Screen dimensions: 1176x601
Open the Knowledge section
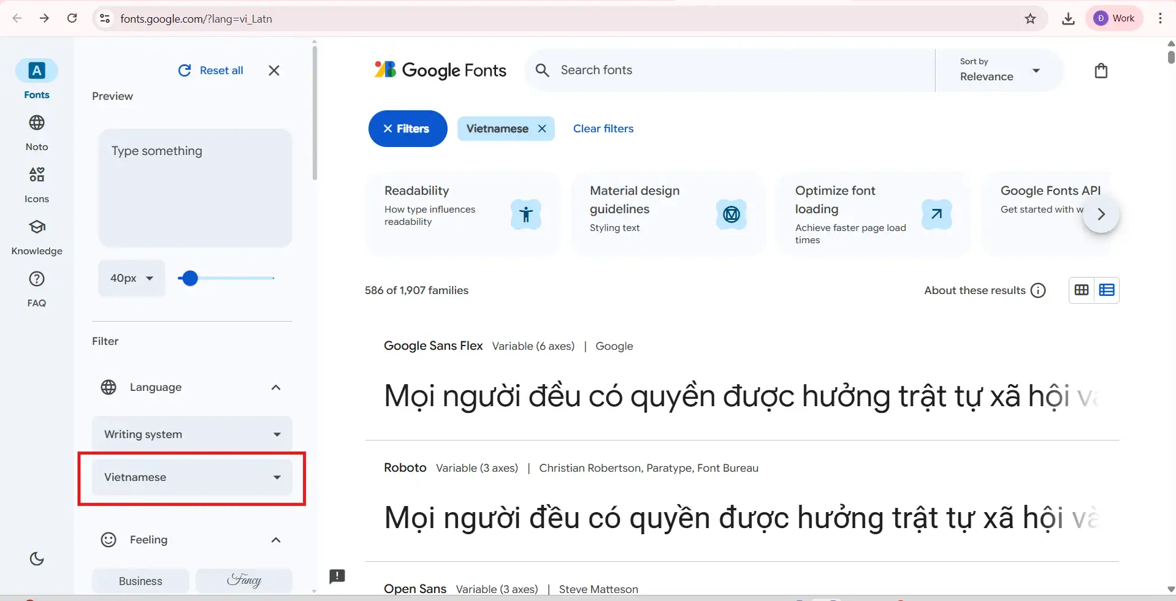(37, 237)
